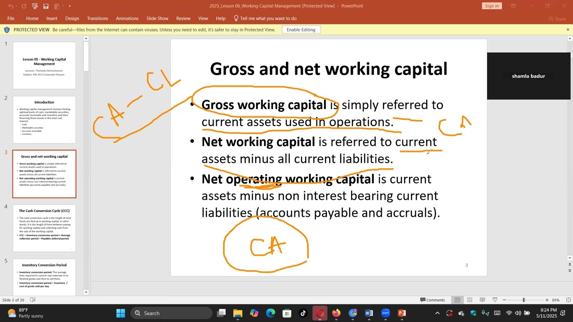
Task: Click the taskbar Search box
Action: [171, 313]
